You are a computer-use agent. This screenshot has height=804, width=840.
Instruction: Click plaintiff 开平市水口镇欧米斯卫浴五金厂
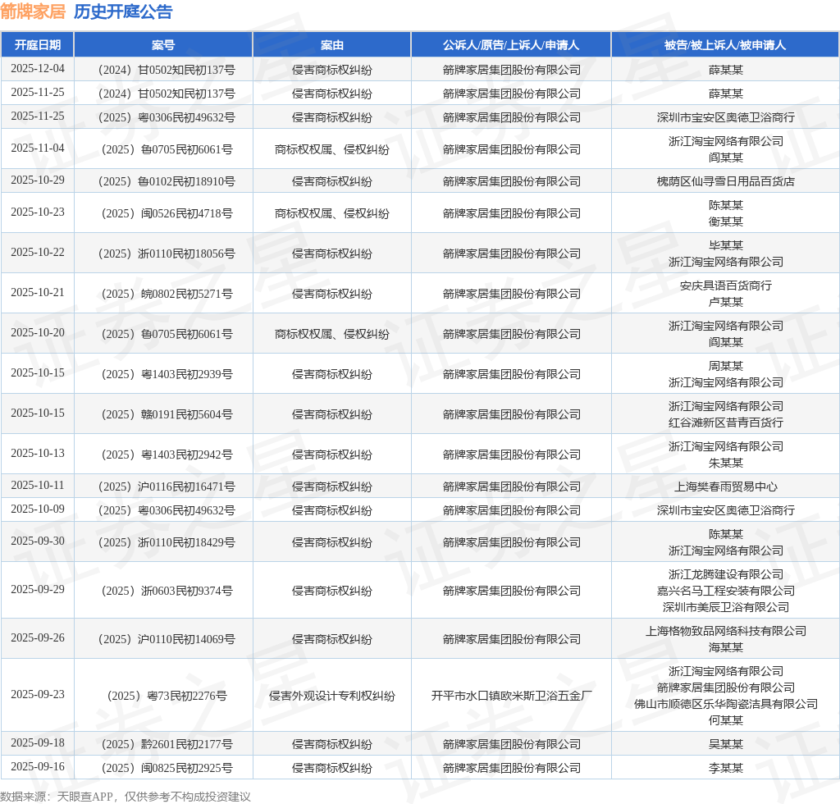coord(512,696)
